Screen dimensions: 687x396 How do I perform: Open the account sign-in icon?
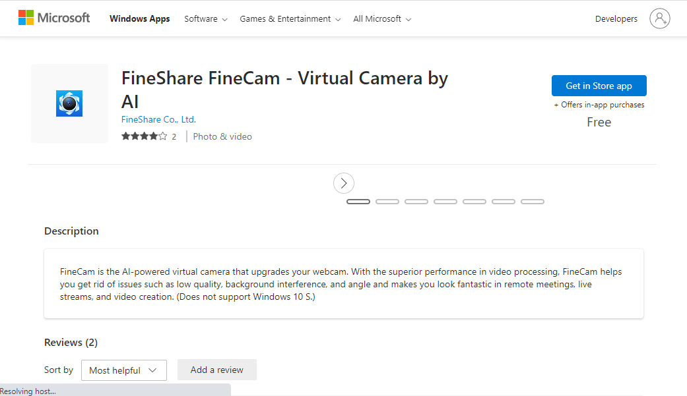point(659,18)
